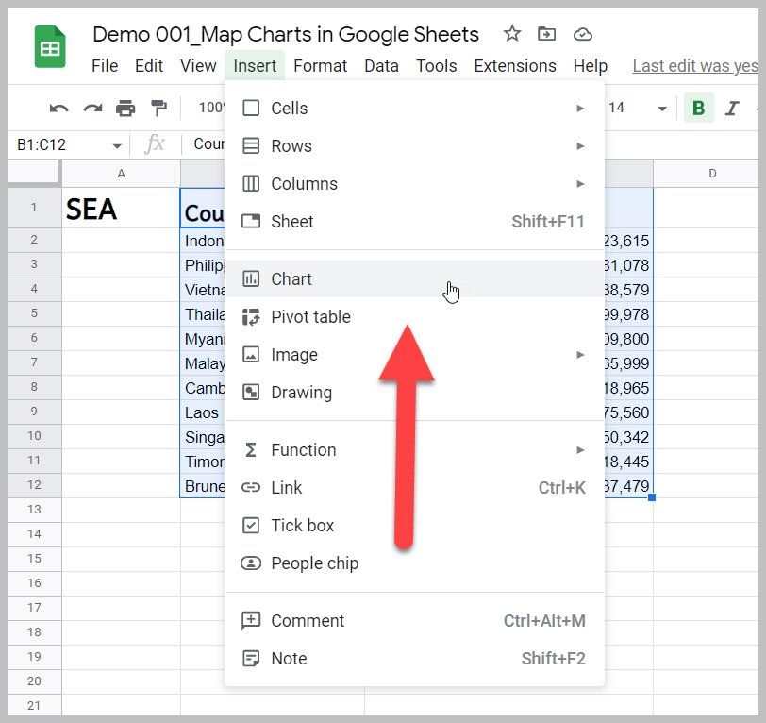Select People chip menu entry
766x723 pixels.
click(415, 563)
